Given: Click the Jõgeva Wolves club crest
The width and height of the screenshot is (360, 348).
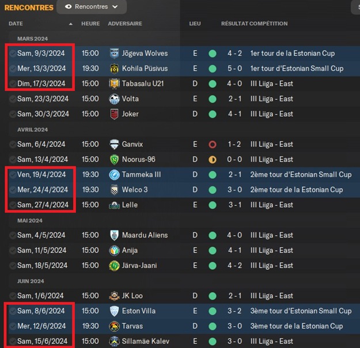Looking at the screenshot, I should [114, 53].
